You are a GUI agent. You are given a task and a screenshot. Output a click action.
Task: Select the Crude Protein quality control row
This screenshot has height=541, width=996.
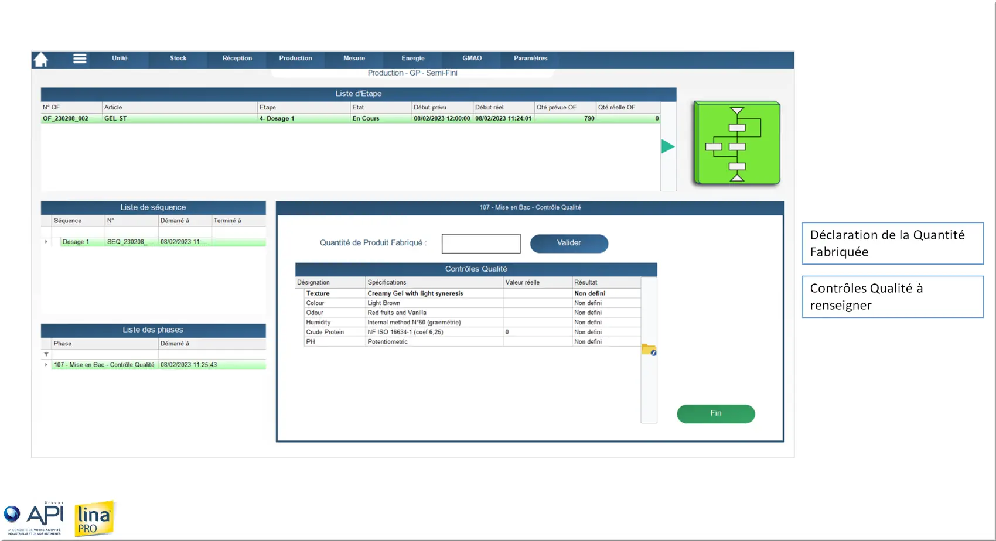pos(472,332)
